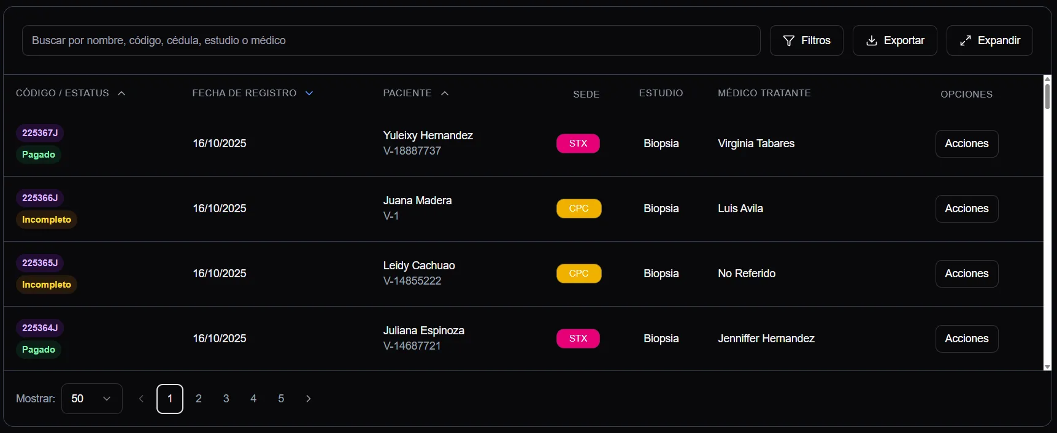Click case code 225367J badge
The width and height of the screenshot is (1057, 433).
pyautogui.click(x=40, y=133)
